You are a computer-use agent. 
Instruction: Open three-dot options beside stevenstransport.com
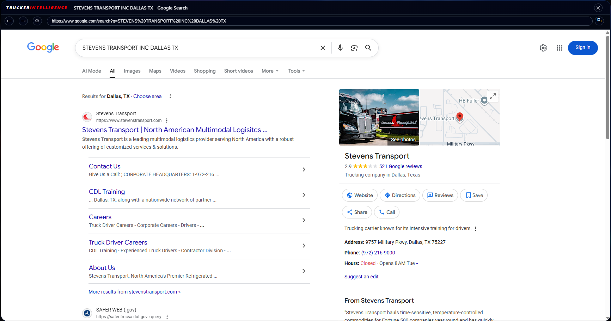(166, 120)
